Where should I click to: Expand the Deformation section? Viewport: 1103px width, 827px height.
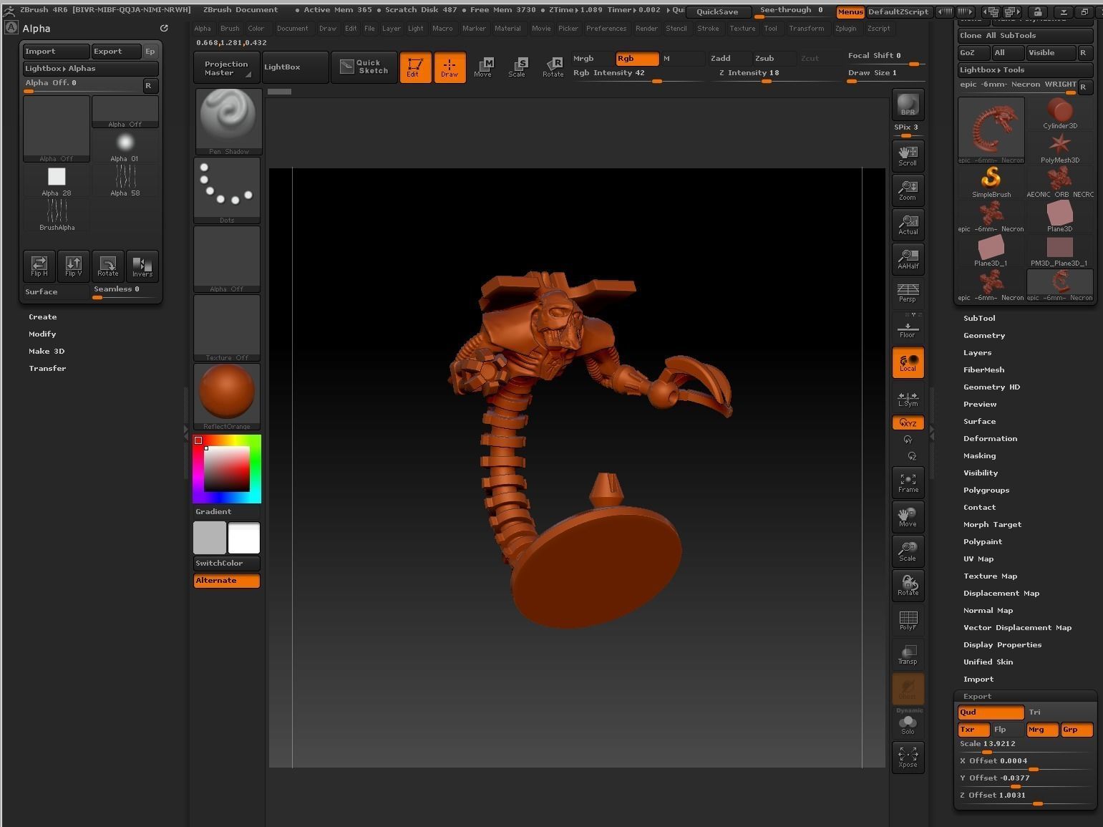[x=990, y=439]
